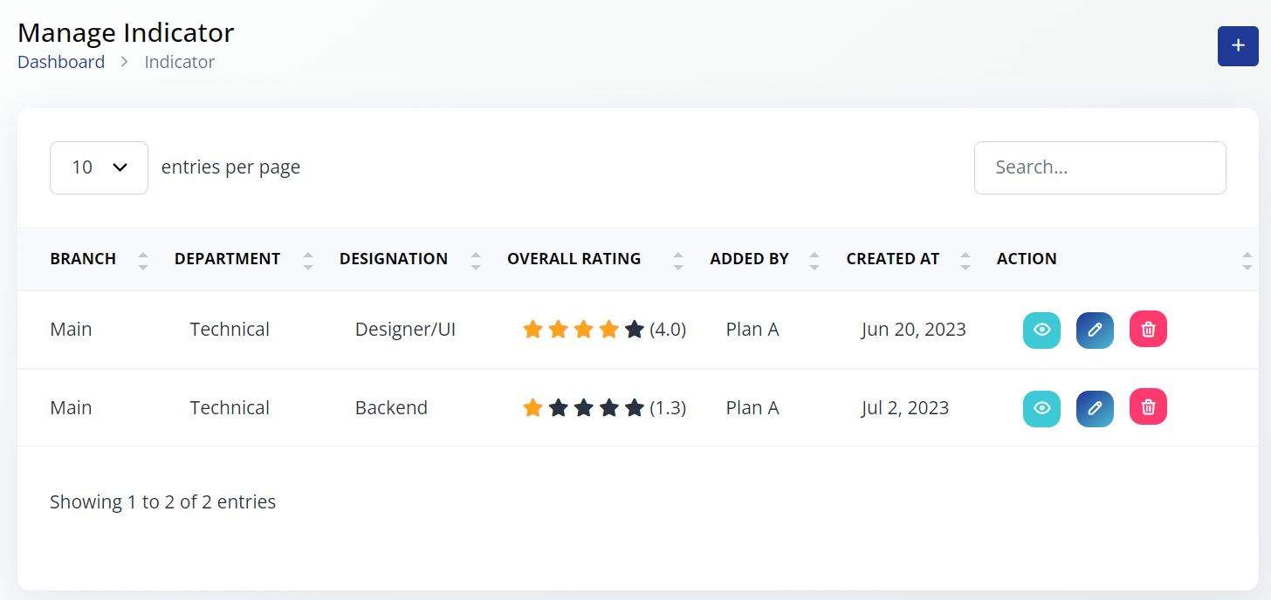Click the Search input field
Viewport: 1271px width, 600px height.
1099,167
